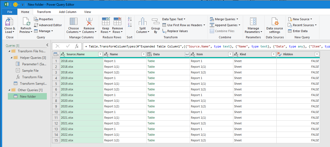Click the Choose Columns icon
Viewport: 330px width, 147px height.
point(73,22)
